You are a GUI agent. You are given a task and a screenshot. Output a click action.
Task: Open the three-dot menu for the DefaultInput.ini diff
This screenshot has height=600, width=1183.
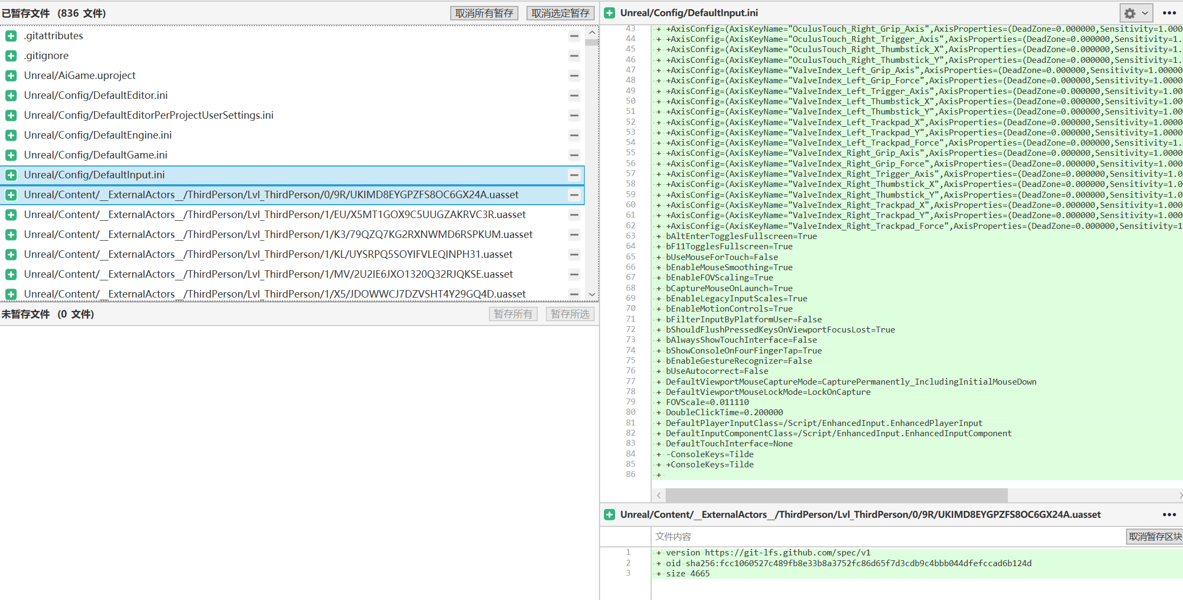coord(1169,13)
